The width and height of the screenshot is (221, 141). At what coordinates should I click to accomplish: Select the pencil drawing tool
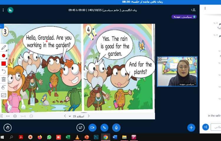(4, 48)
